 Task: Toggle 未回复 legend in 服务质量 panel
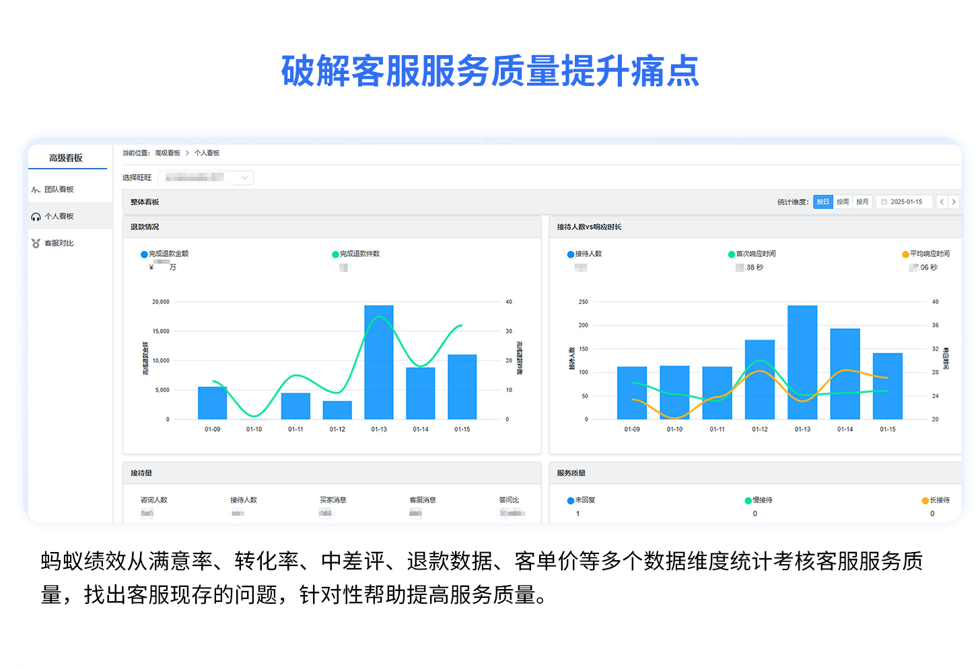[571, 500]
